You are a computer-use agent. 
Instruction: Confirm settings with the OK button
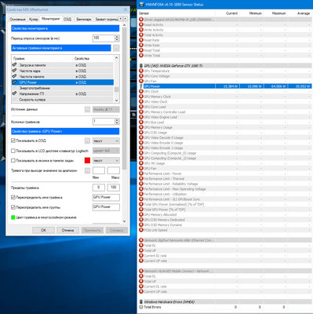click(43, 230)
